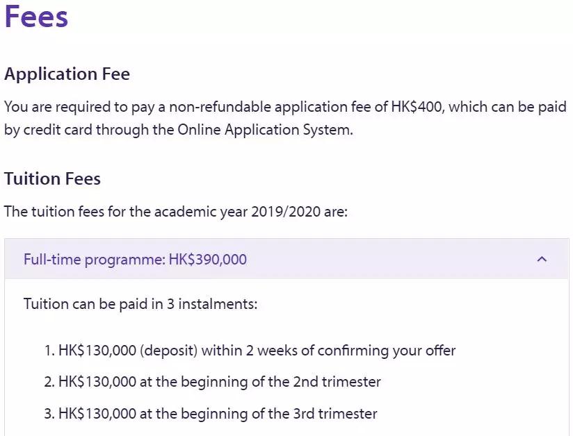This screenshot has height=436, width=573.
Task: Click the 'Full-time programme' accordion title text
Action: point(94,260)
